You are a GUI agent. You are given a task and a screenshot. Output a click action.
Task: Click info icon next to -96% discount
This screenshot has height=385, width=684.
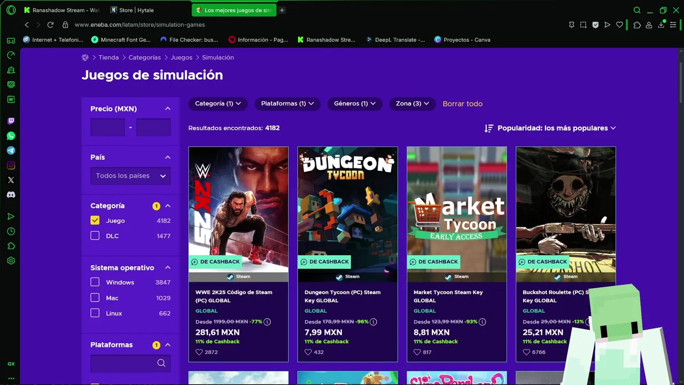(374, 322)
